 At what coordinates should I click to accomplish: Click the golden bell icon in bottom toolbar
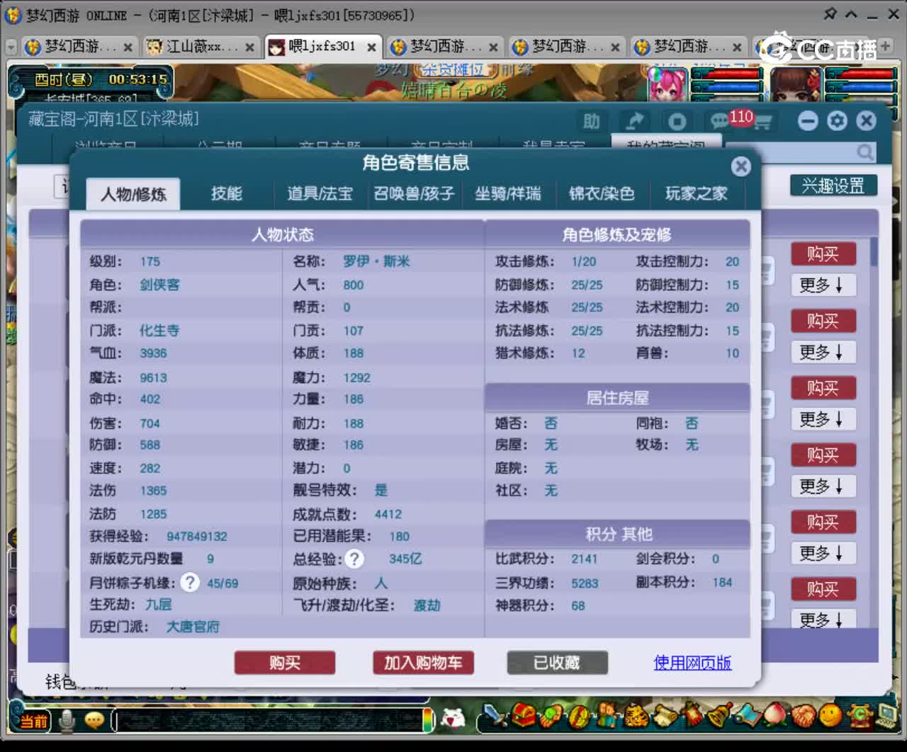click(x=719, y=715)
